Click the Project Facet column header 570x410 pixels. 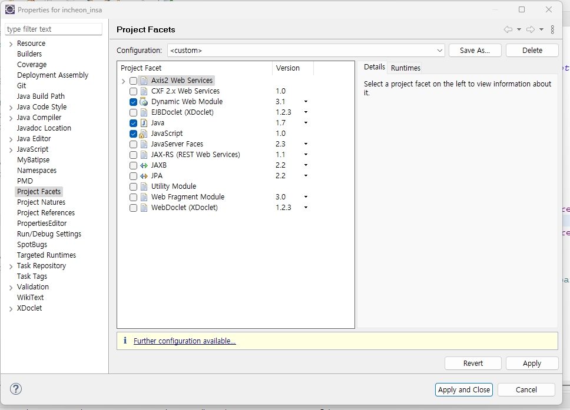(x=195, y=68)
